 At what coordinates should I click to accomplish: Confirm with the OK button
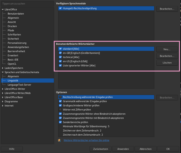click(168, 149)
